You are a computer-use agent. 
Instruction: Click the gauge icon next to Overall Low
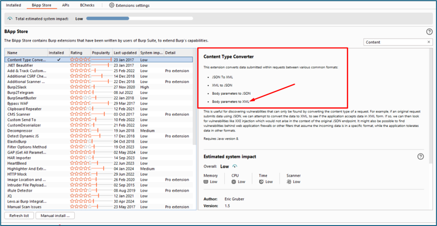point(235,166)
